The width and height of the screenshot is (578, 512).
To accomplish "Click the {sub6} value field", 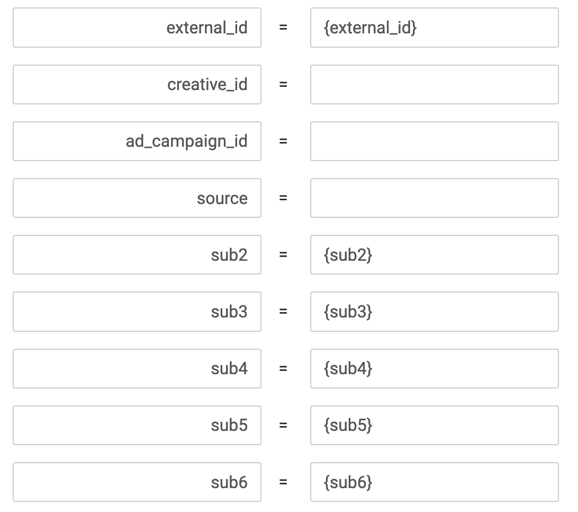I will (x=434, y=482).
